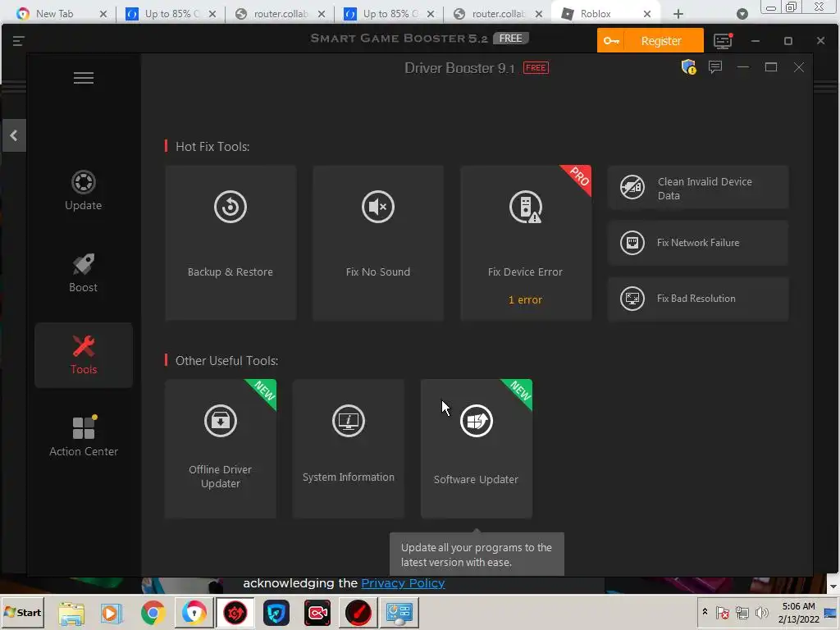Open screen recorder taskbar icon
This screenshot has width=840, height=630.
point(317,613)
